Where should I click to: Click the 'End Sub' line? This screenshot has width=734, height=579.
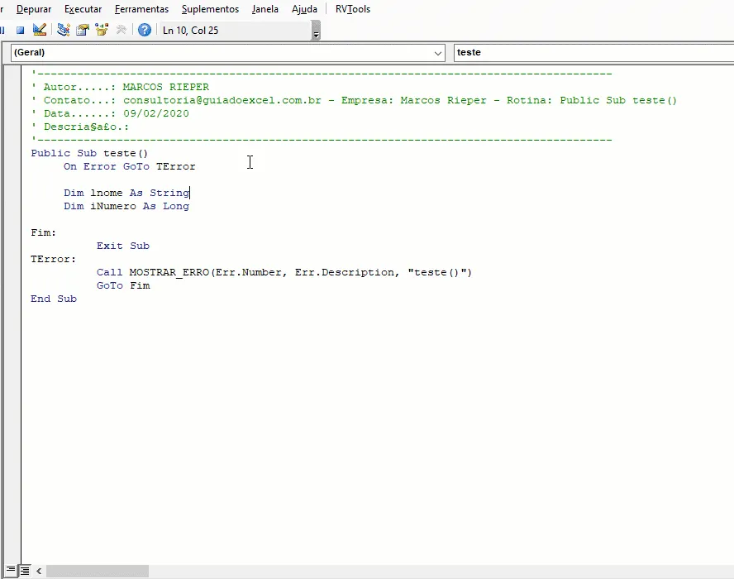point(54,299)
